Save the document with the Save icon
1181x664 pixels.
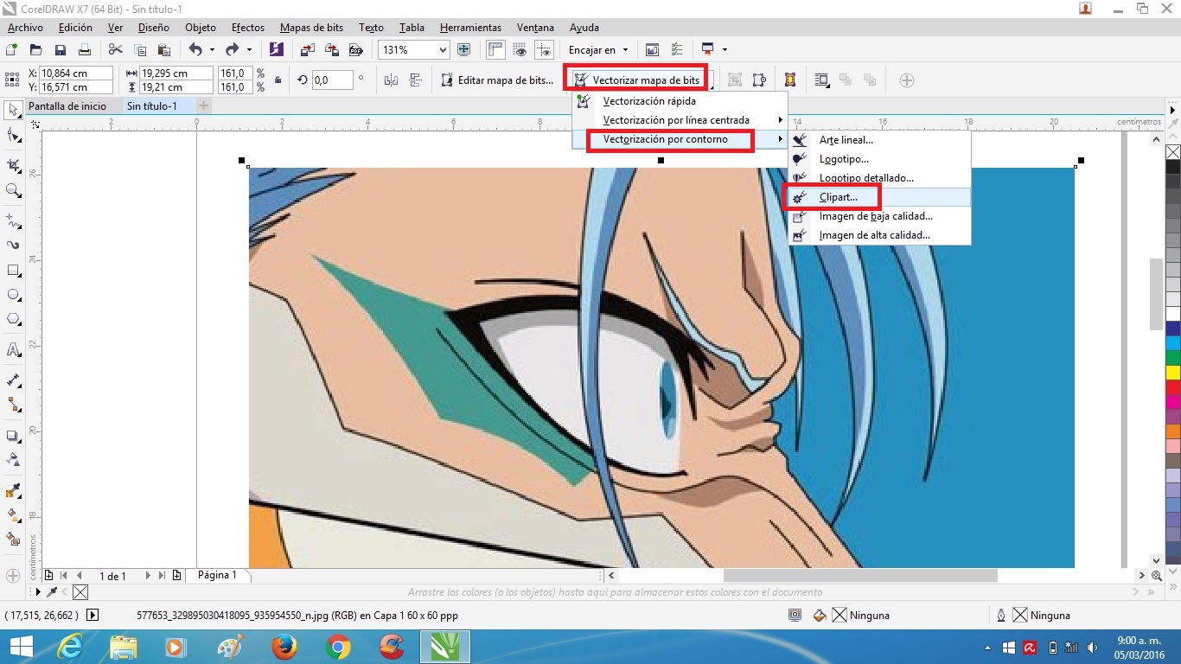(x=61, y=49)
